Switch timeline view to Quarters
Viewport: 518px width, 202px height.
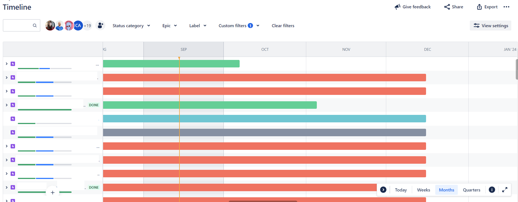pyautogui.click(x=471, y=190)
